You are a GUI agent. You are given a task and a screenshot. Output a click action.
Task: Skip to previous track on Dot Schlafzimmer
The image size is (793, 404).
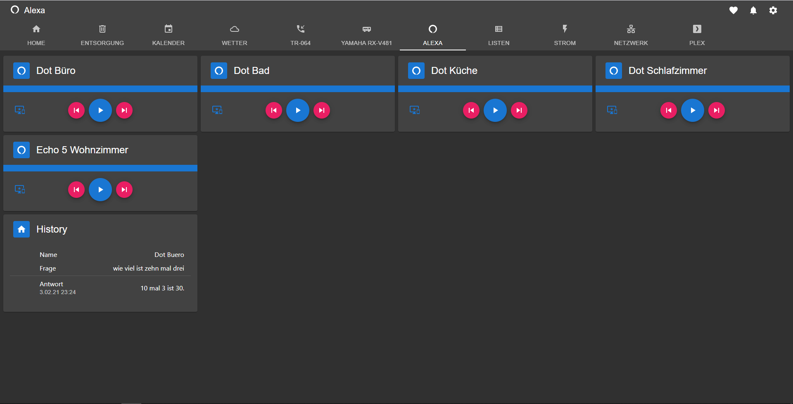(x=669, y=110)
